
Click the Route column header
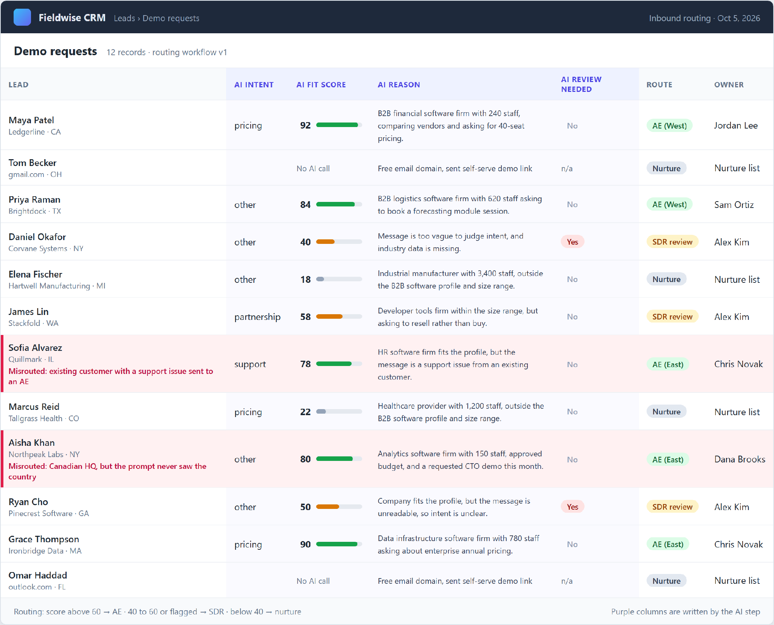[659, 85]
